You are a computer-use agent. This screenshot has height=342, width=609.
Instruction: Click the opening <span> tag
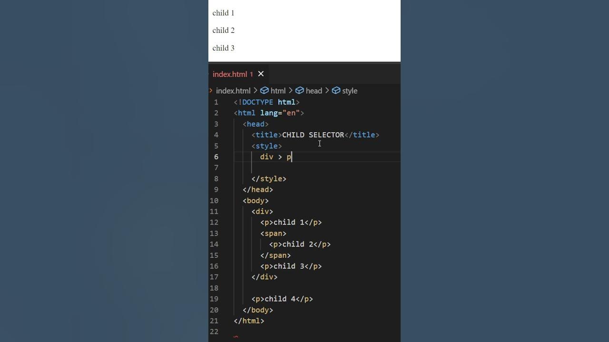(x=273, y=233)
